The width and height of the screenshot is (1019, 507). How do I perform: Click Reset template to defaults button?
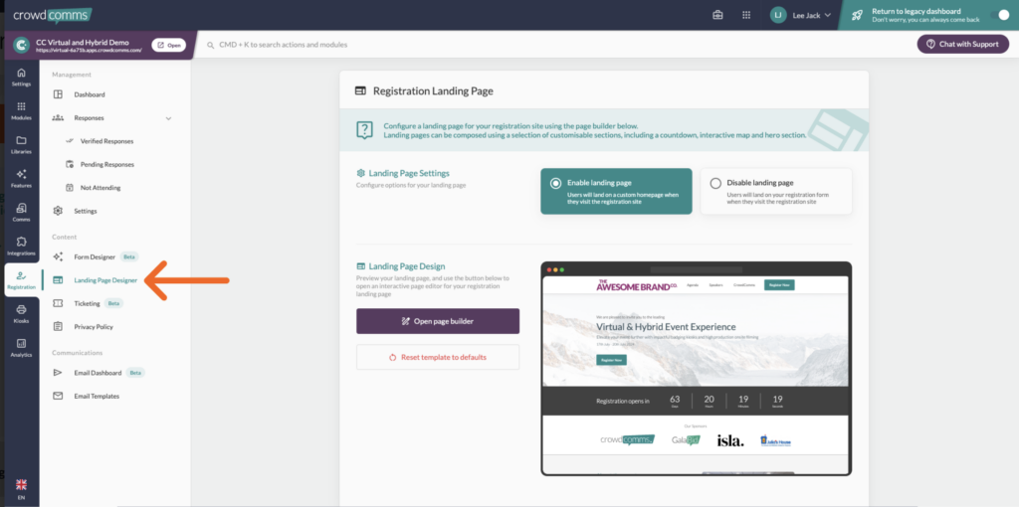(x=438, y=357)
